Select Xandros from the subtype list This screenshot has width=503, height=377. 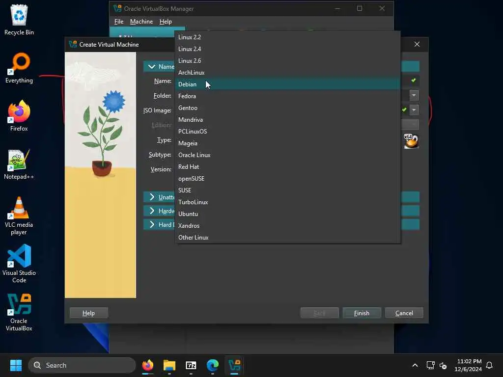click(x=287, y=226)
